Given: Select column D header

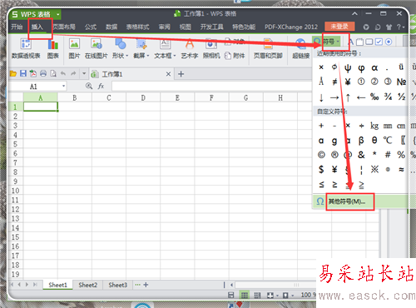Looking at the screenshot, I should [143, 97].
